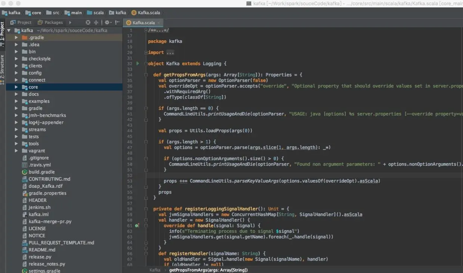Click the green Run gutter icon at line 32
Viewport: 463px width, 273px height.
pyautogui.click(x=137, y=64)
